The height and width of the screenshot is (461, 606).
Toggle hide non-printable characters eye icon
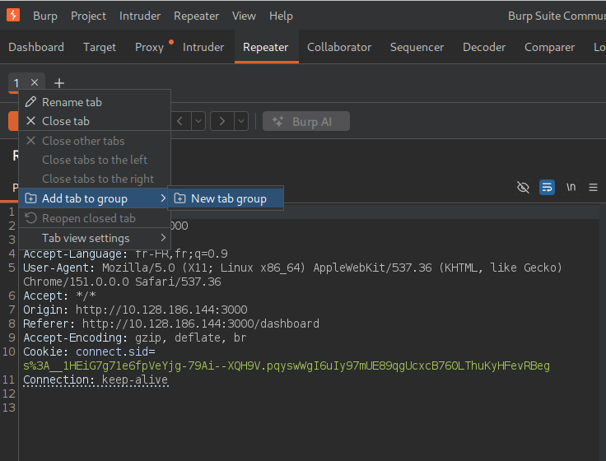tap(523, 188)
